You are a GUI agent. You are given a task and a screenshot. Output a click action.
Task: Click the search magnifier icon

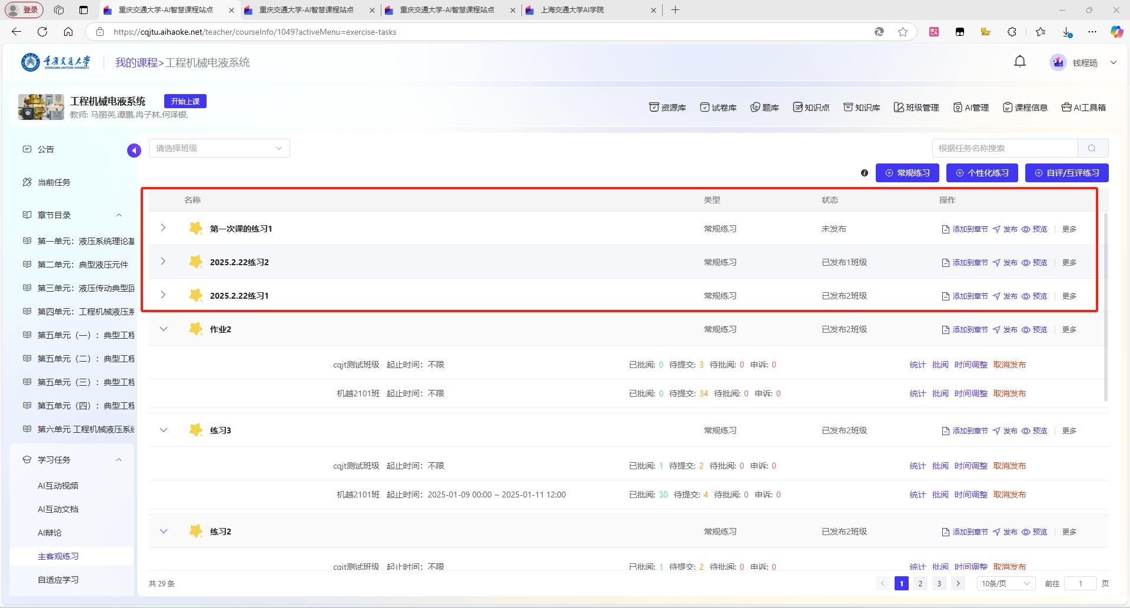(x=1092, y=148)
